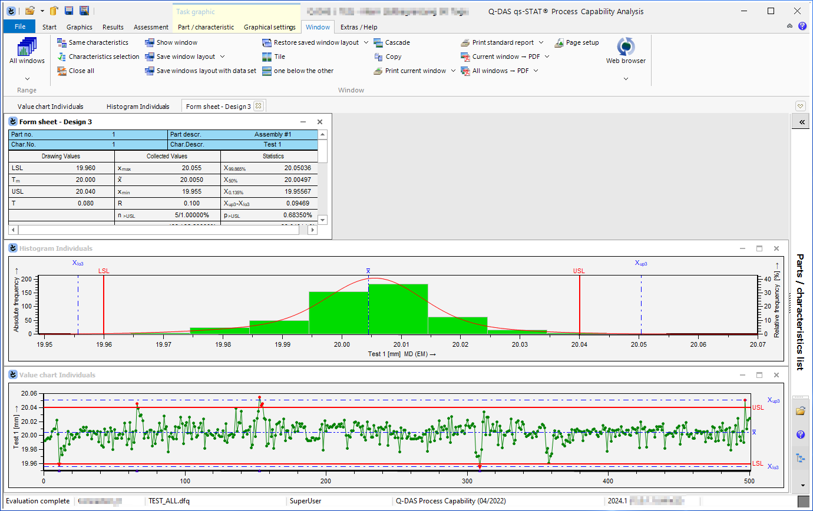Expand the All windows dropdown arrow
813x511 pixels.
[x=27, y=78]
